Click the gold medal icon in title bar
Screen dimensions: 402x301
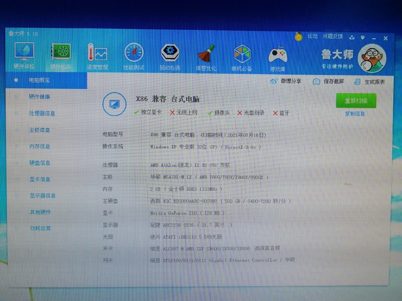(298, 36)
